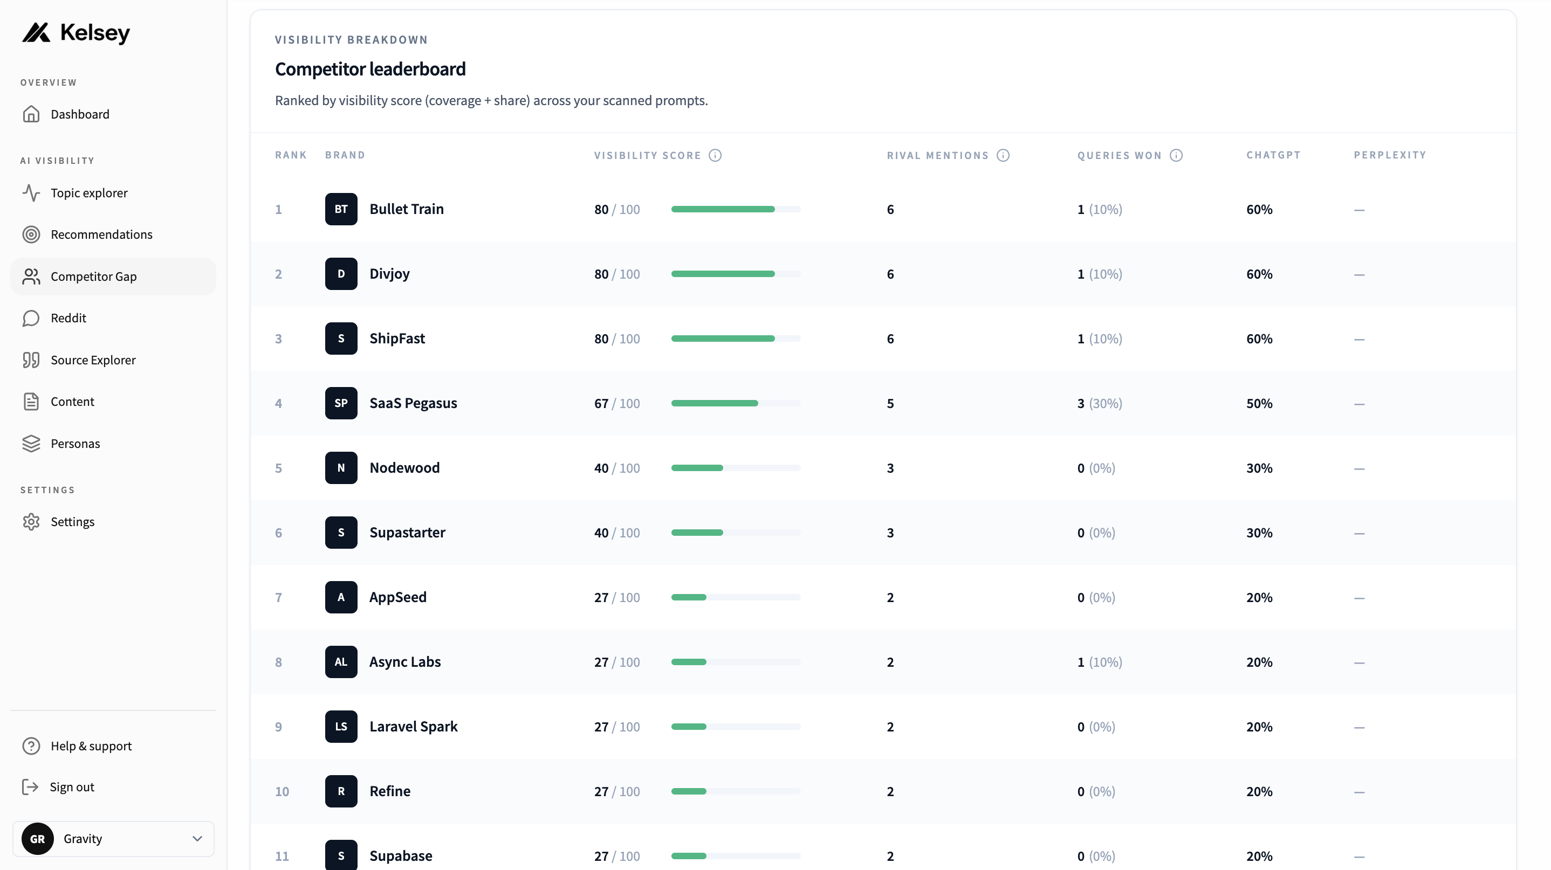Viewport: 1551px width, 870px height.
Task: Click the A badge for AppSeed
Action: 341,597
